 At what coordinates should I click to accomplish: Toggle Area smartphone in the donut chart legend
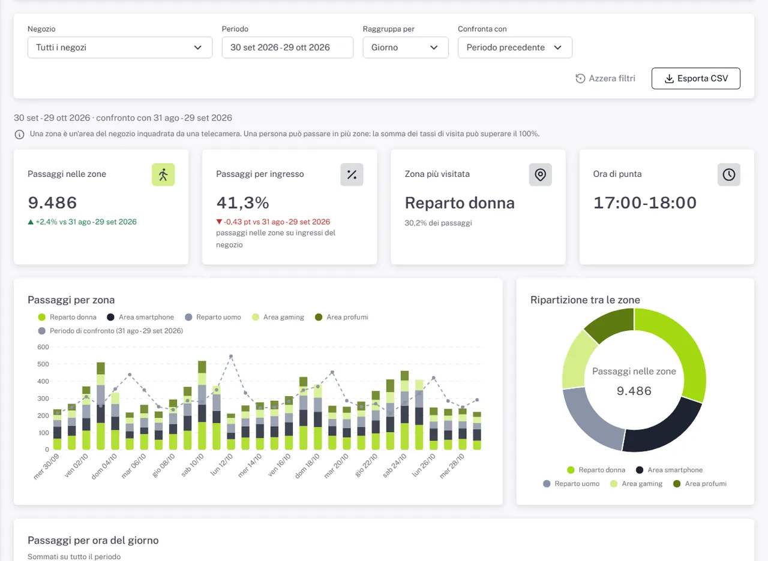669,470
